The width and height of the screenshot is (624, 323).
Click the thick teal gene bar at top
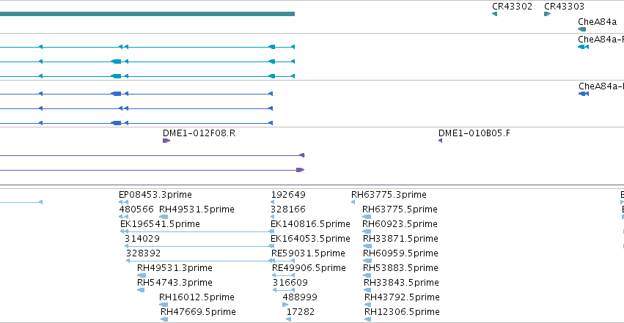(x=147, y=14)
